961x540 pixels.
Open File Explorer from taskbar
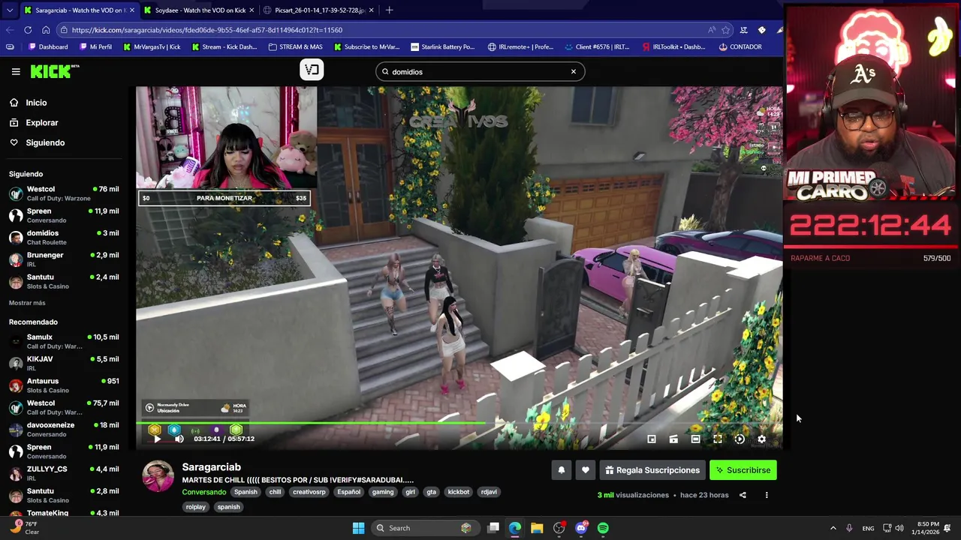537,528
